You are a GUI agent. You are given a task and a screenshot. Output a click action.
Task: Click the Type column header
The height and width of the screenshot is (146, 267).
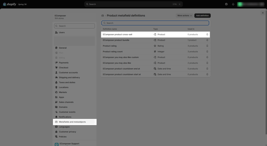coord(155,29)
